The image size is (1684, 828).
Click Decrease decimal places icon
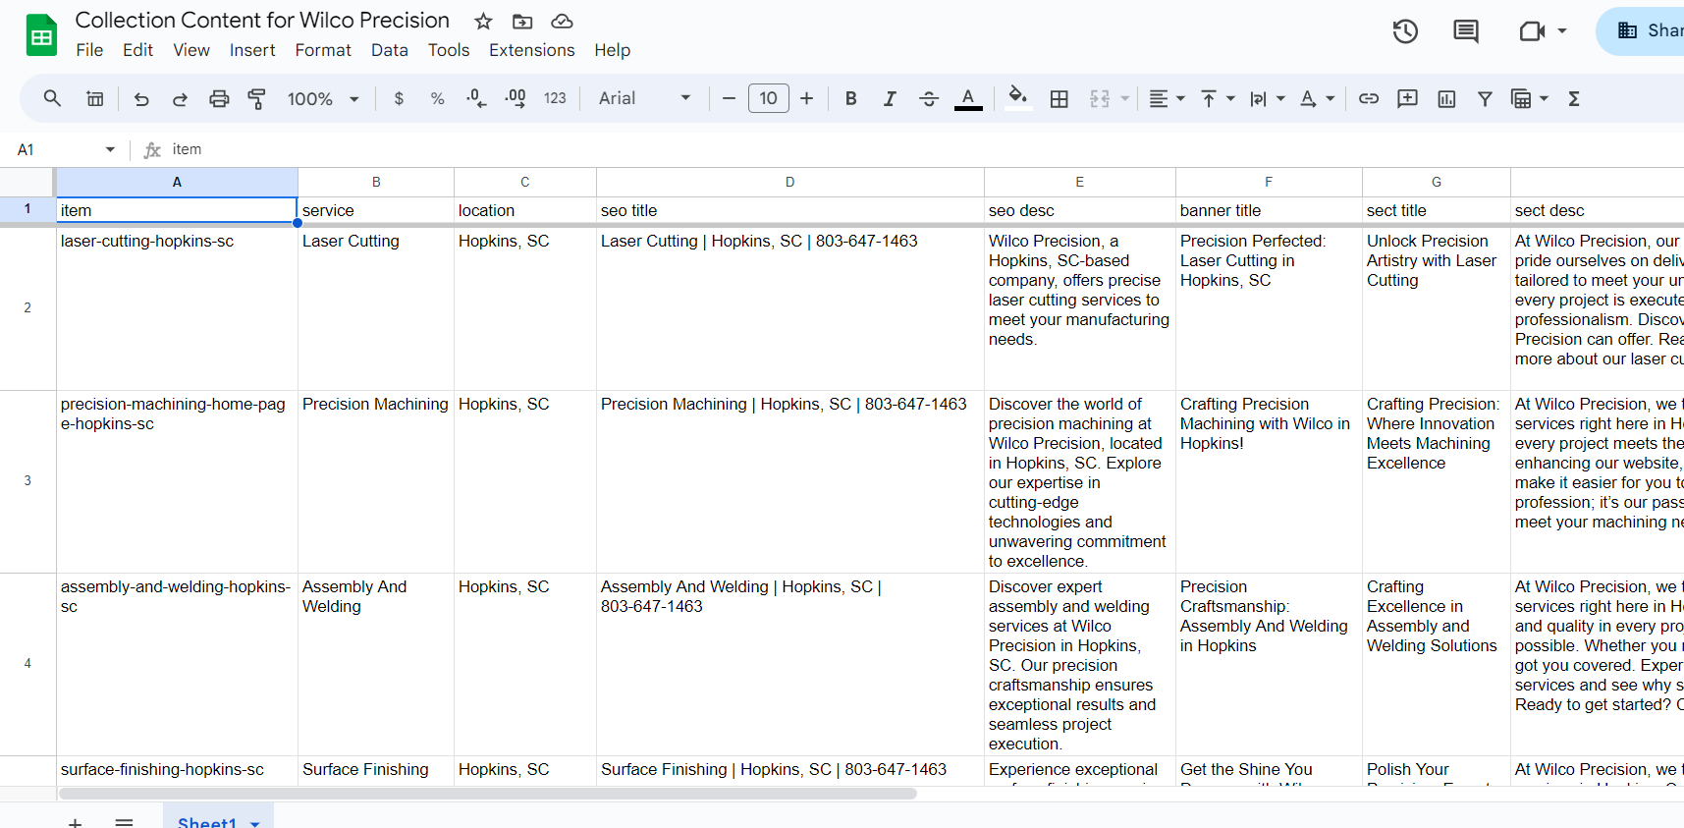tap(476, 98)
